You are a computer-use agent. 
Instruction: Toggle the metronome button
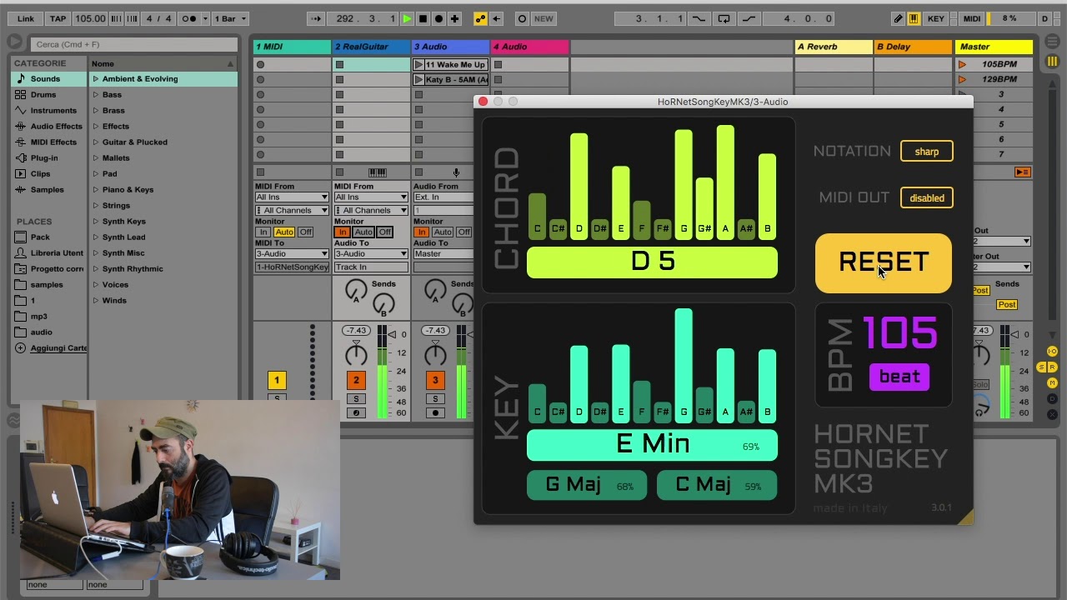(x=189, y=18)
